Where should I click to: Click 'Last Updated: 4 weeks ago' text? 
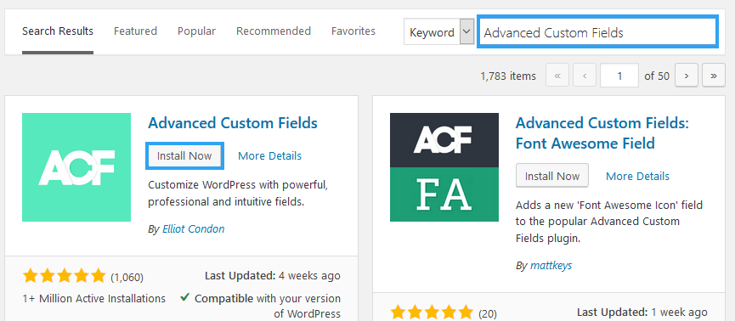[x=273, y=275]
